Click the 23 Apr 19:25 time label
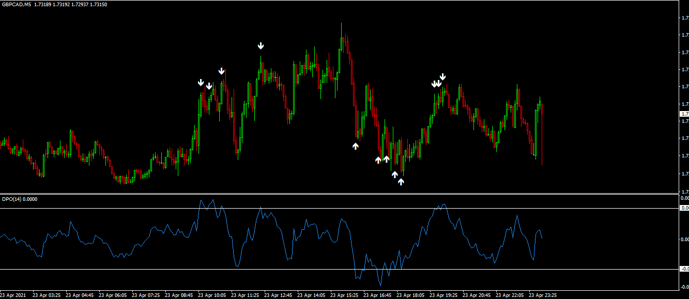Image resolution: width=689 pixels, height=299 pixels. [443, 296]
